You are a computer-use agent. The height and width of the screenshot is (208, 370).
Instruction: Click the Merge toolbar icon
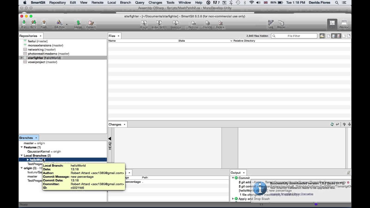[78, 24]
